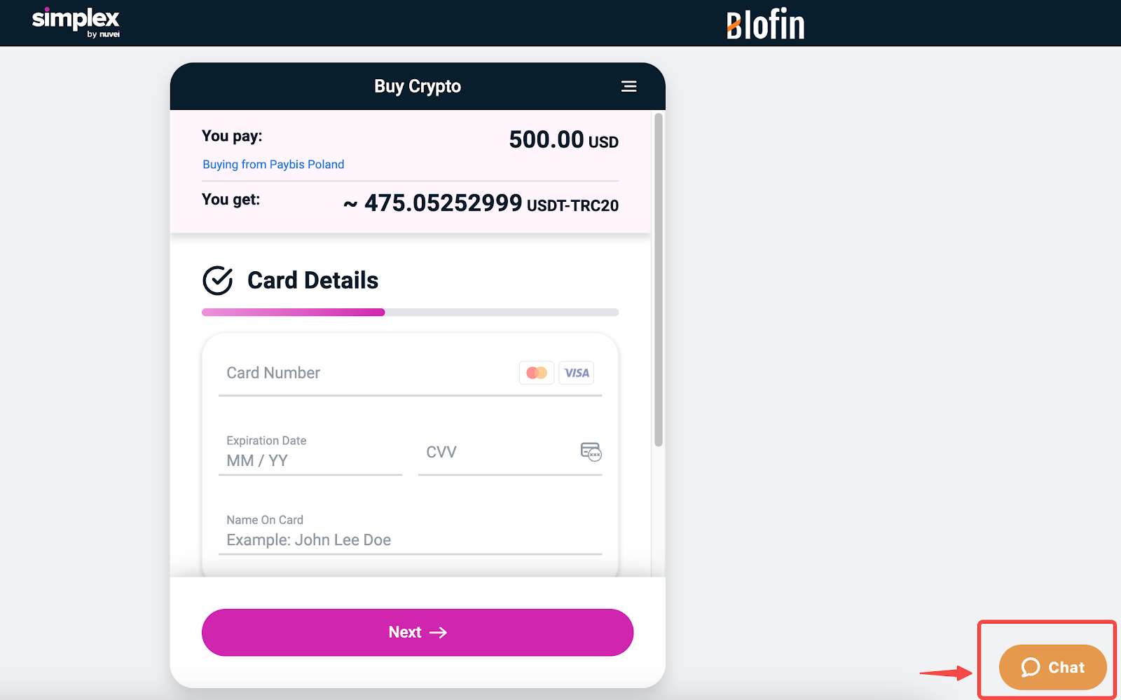Focus the Expiration Date MM / YY field
The height and width of the screenshot is (700, 1121).
pyautogui.click(x=310, y=453)
